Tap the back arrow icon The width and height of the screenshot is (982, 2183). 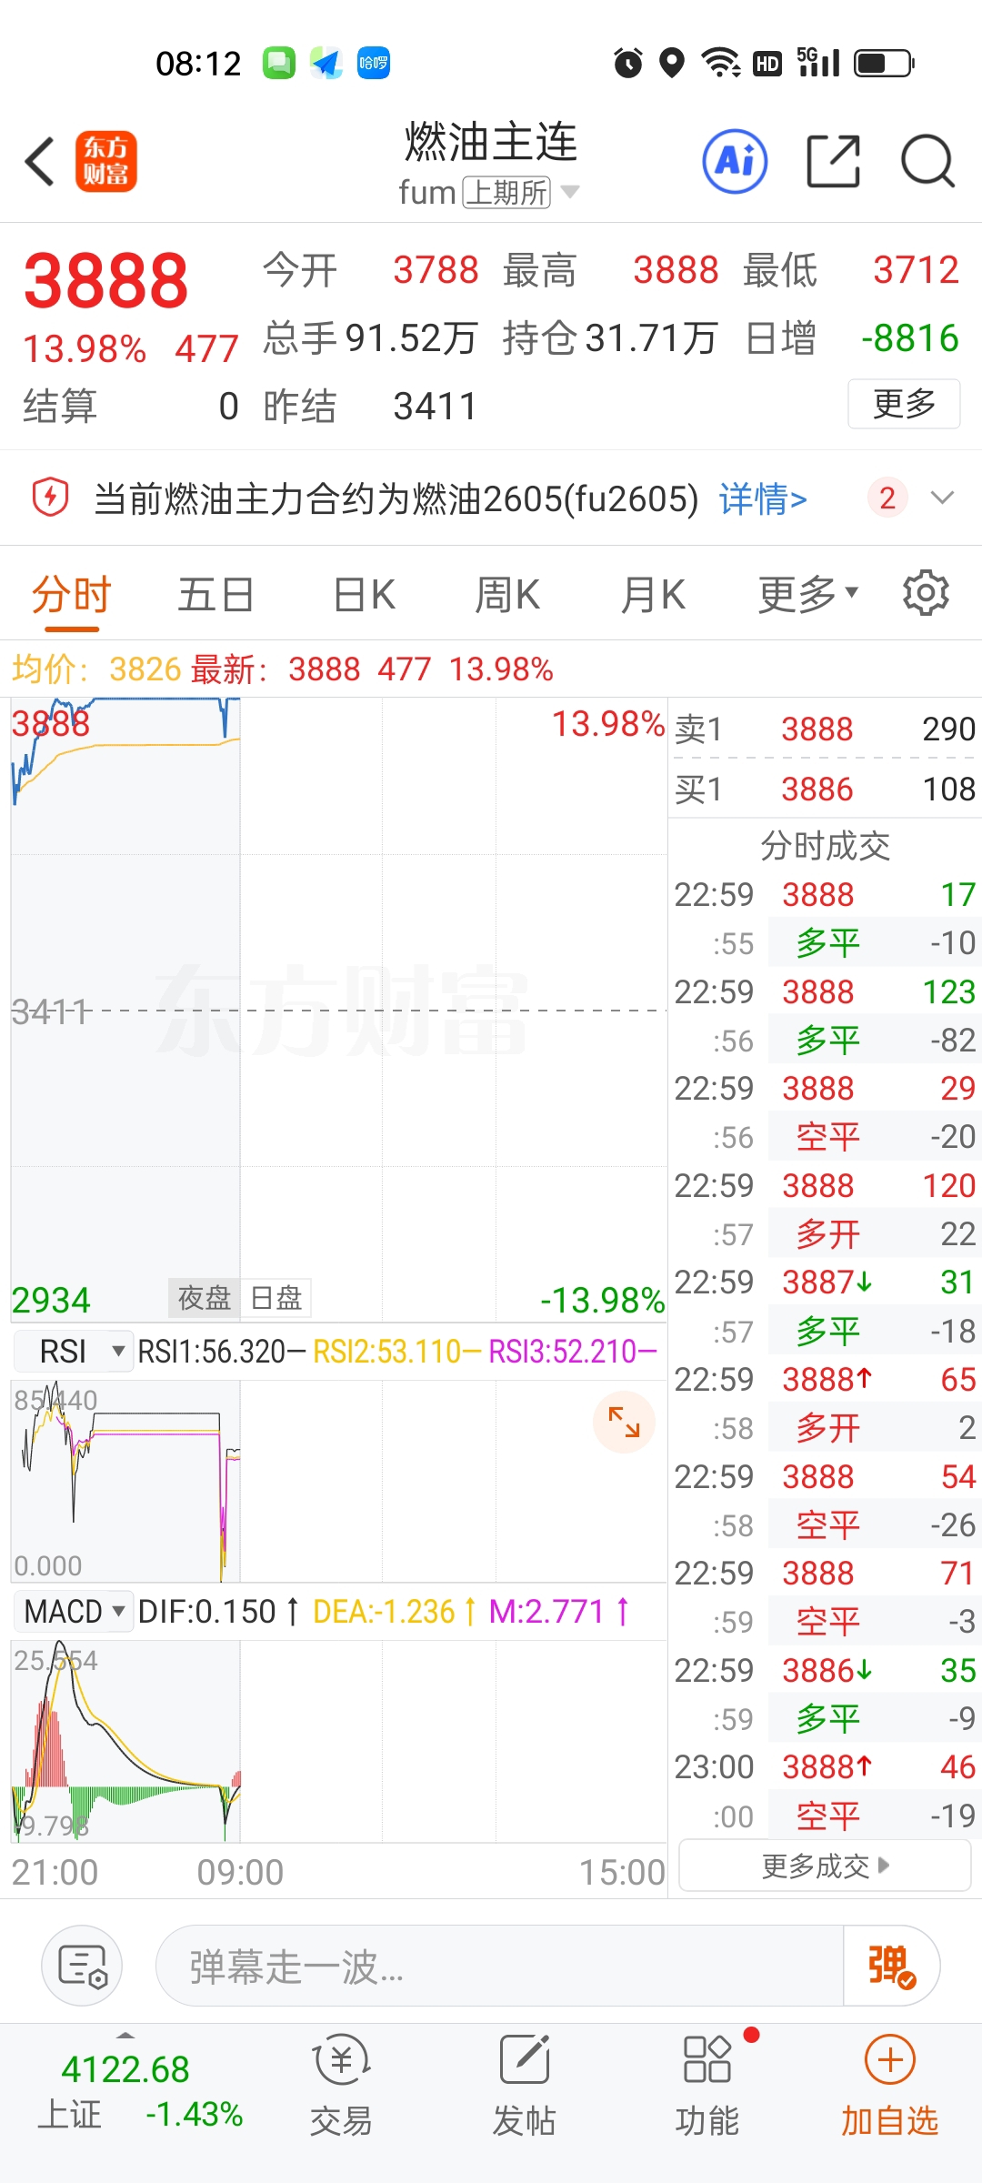point(41,162)
